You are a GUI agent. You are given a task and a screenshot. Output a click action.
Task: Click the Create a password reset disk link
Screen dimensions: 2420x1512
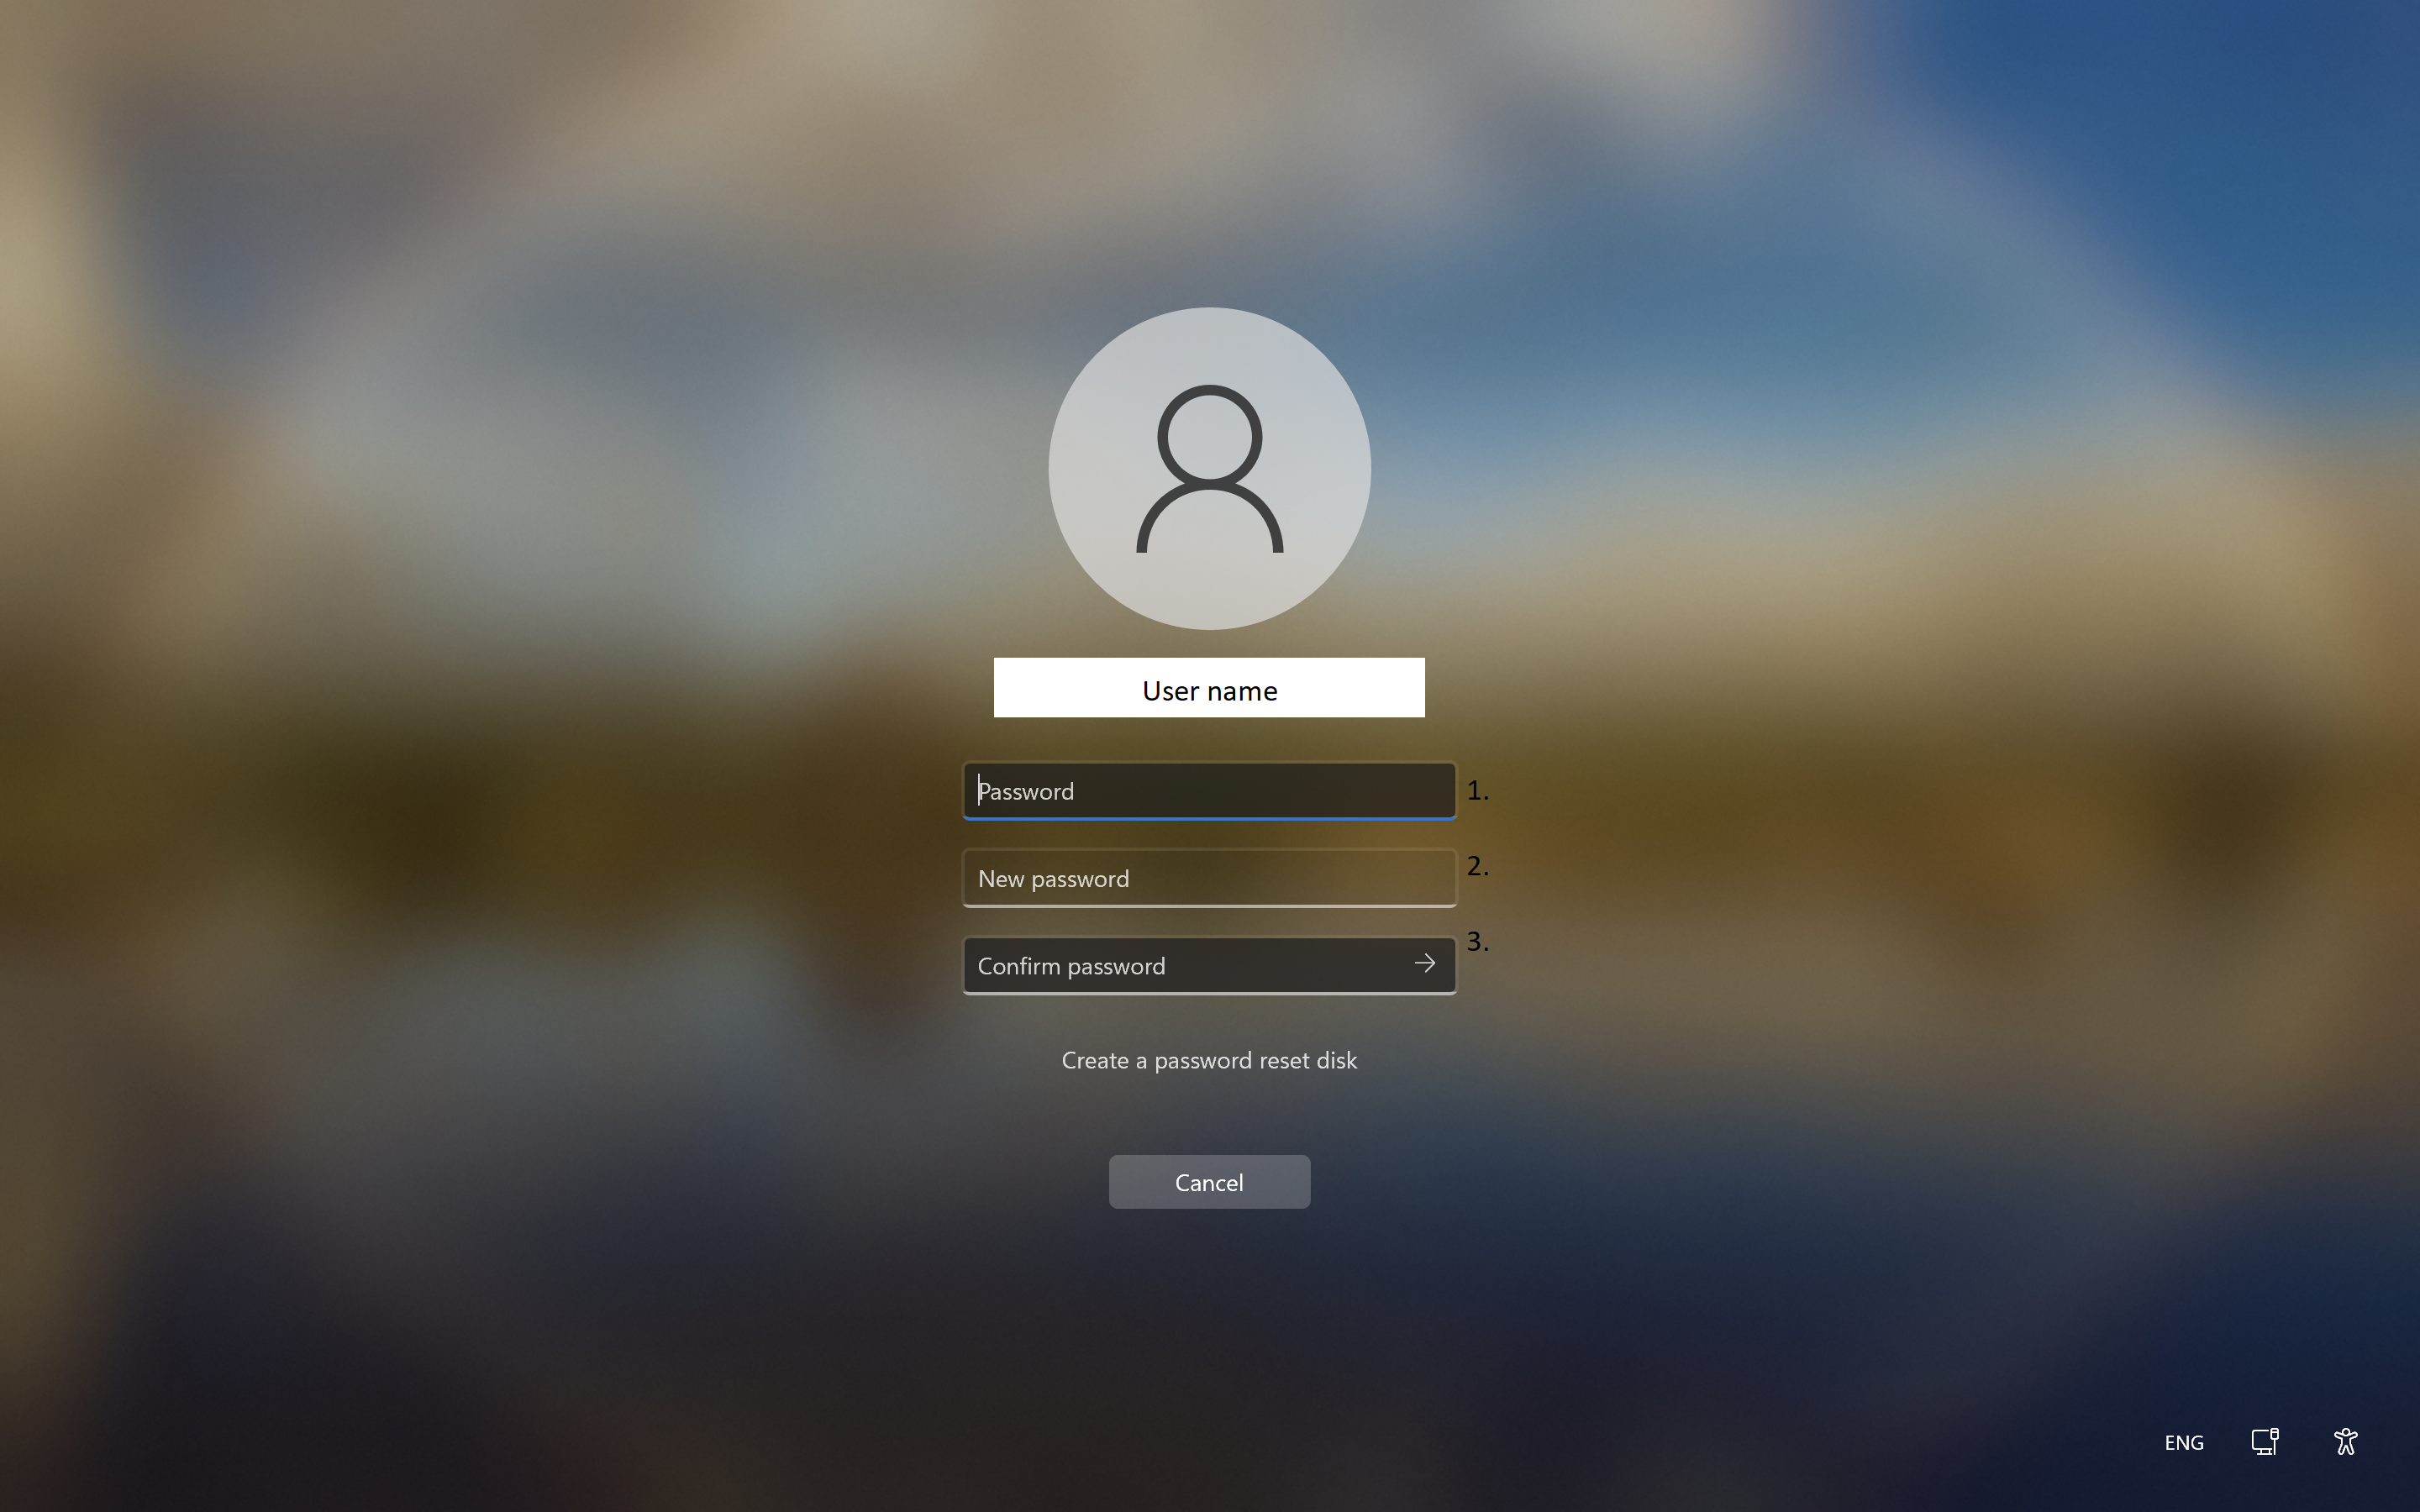click(x=1209, y=1059)
